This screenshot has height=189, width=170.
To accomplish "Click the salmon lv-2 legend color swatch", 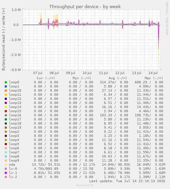I will [x=6, y=177].
